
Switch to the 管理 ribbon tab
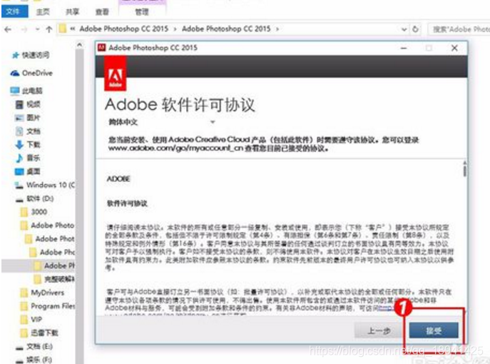point(142,12)
